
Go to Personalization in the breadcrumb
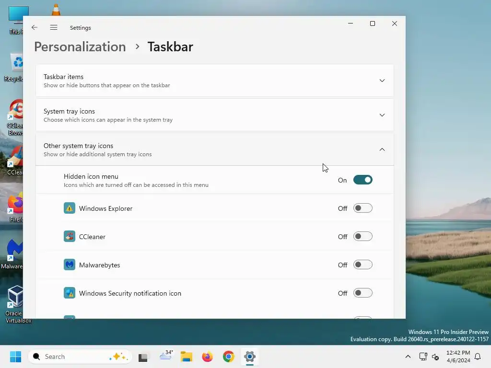80,46
